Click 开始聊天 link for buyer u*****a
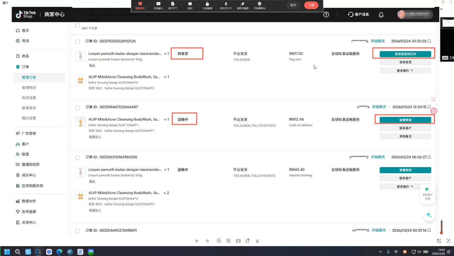Screen dimensions: 454x256 tap(379, 107)
